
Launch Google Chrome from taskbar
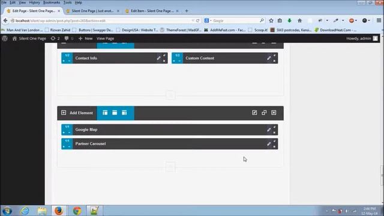pos(77,211)
